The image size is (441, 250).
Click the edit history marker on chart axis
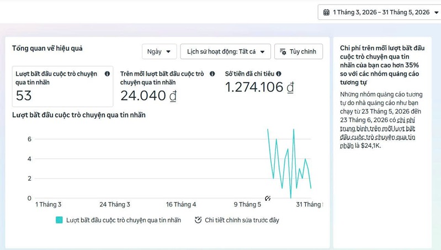[268, 198]
